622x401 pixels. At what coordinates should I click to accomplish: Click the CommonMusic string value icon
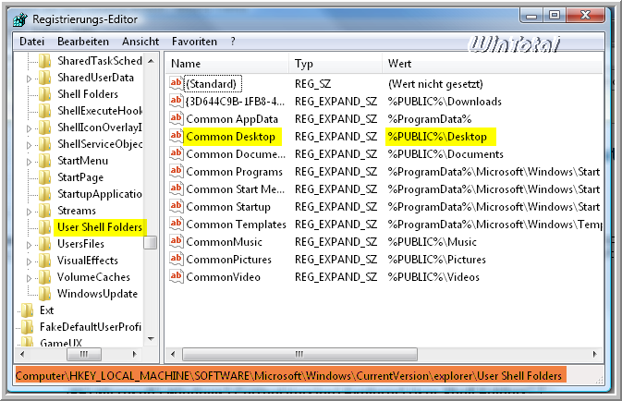tap(177, 241)
